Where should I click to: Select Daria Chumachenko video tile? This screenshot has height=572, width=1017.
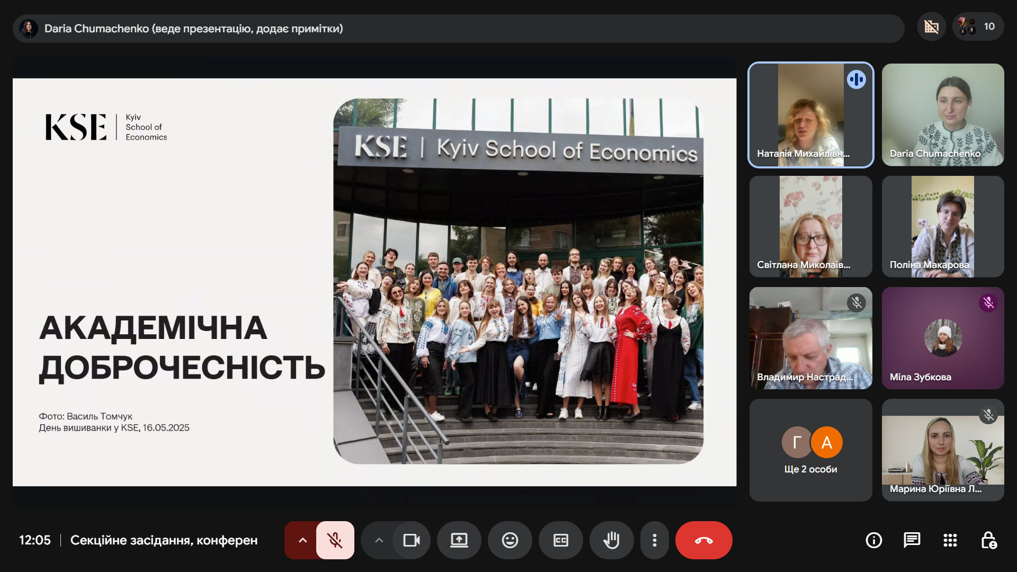coord(943,115)
